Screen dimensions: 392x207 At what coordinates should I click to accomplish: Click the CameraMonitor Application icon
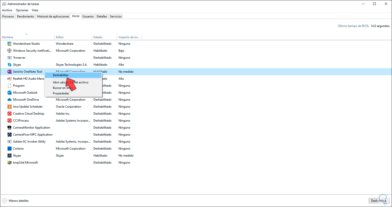10,128
